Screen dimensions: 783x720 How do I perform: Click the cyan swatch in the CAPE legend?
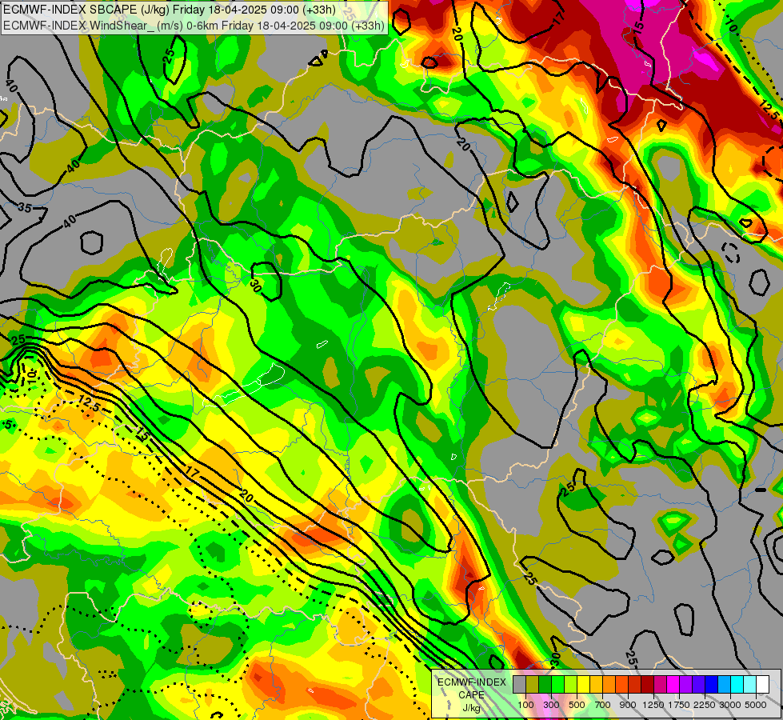pos(737,685)
